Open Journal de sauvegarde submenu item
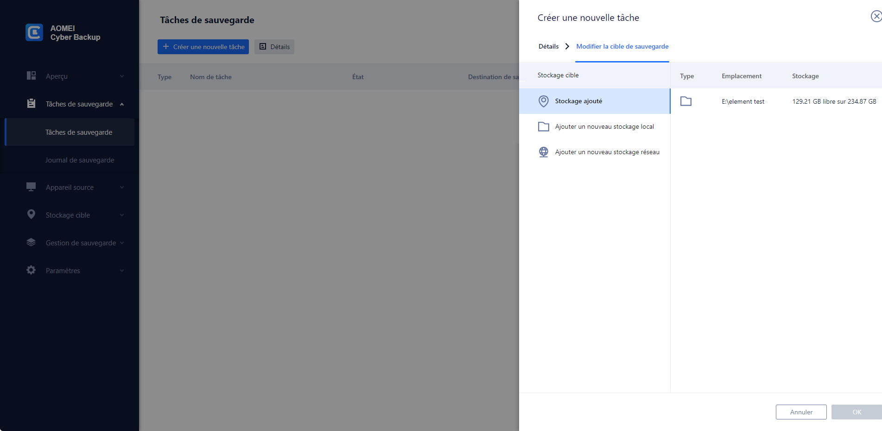882x431 pixels. point(80,160)
